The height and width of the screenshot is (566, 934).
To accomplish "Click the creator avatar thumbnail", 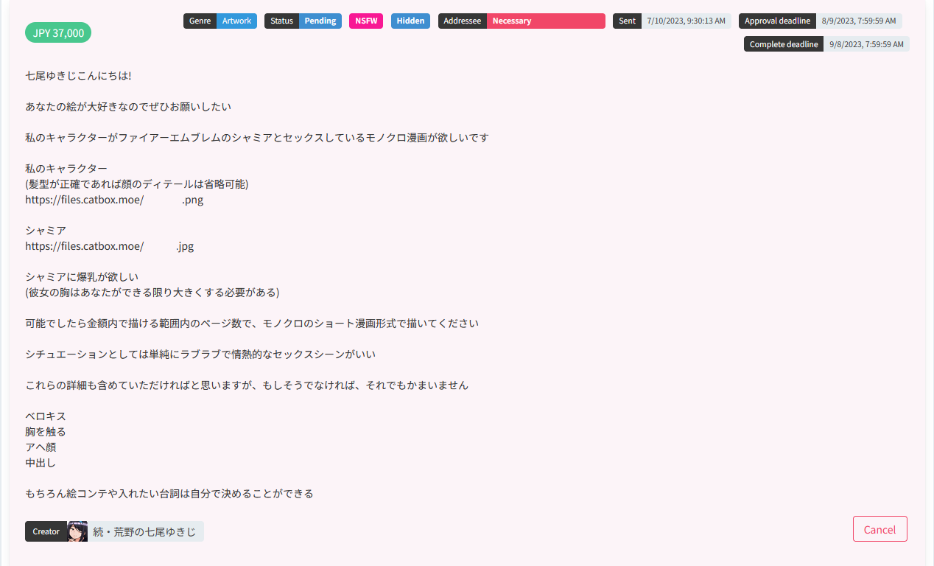I will point(77,531).
